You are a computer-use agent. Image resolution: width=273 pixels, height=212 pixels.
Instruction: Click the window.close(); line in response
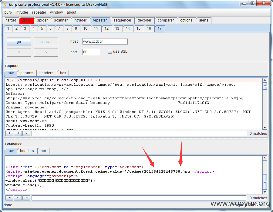click(23, 185)
